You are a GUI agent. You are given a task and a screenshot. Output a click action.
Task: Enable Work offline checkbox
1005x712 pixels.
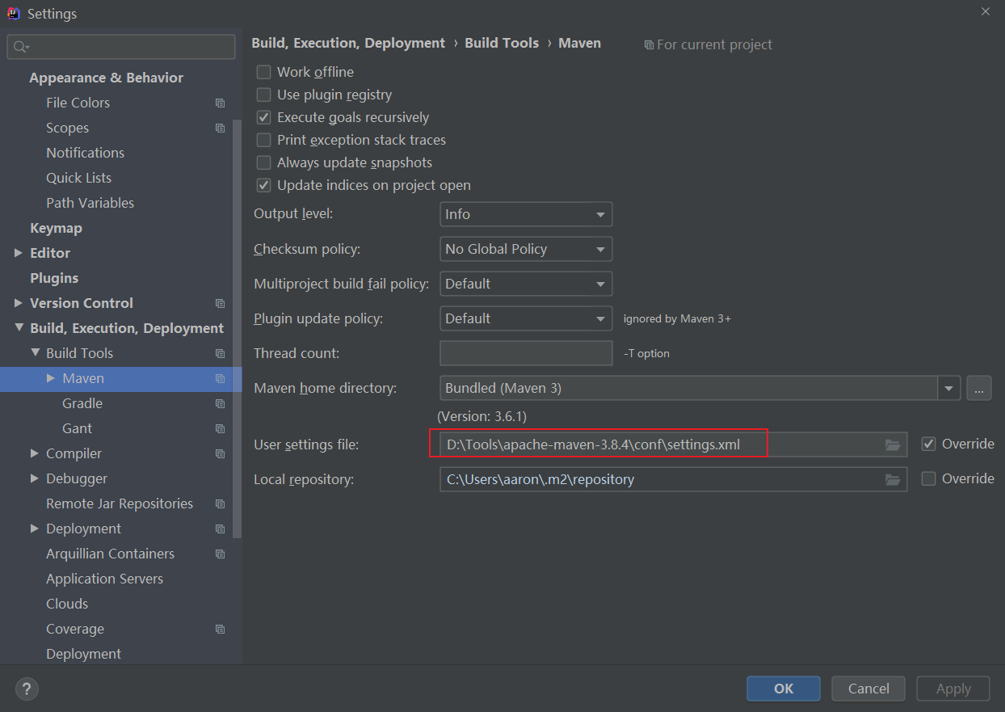(x=263, y=72)
